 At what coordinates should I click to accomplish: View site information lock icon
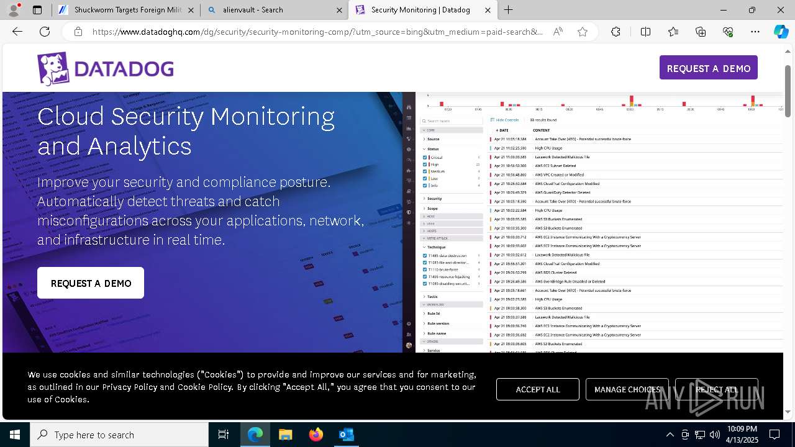(78, 32)
